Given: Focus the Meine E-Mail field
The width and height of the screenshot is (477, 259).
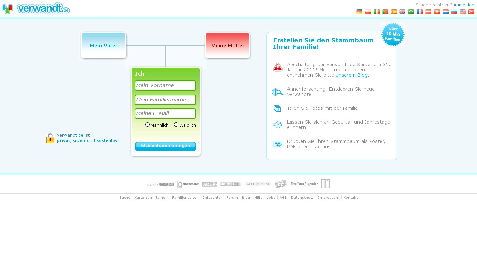Looking at the screenshot, I should [165, 113].
